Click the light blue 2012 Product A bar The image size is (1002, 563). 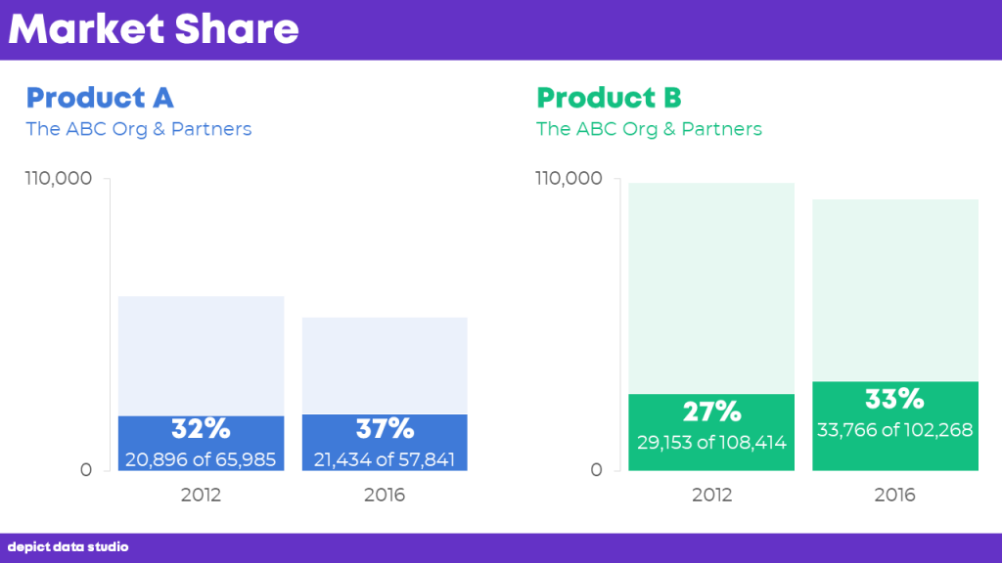(x=202, y=356)
